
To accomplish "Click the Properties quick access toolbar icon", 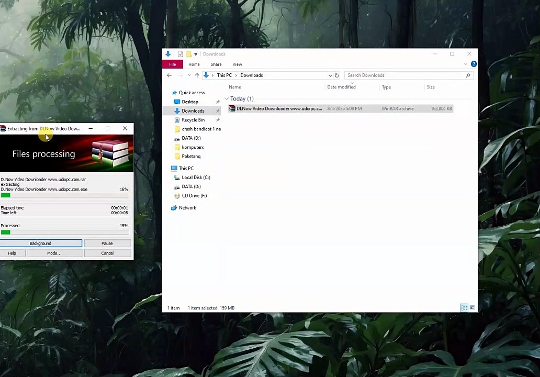I will [x=181, y=54].
